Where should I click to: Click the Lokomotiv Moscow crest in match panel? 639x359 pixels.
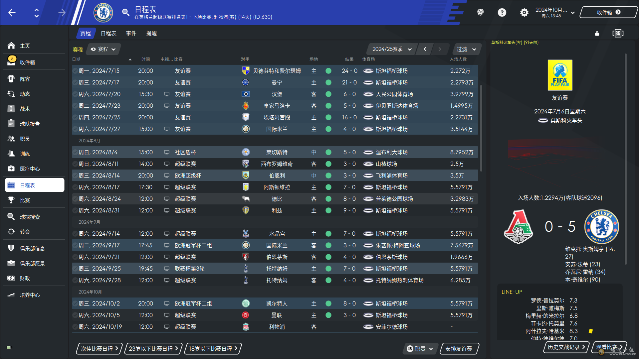tap(518, 227)
